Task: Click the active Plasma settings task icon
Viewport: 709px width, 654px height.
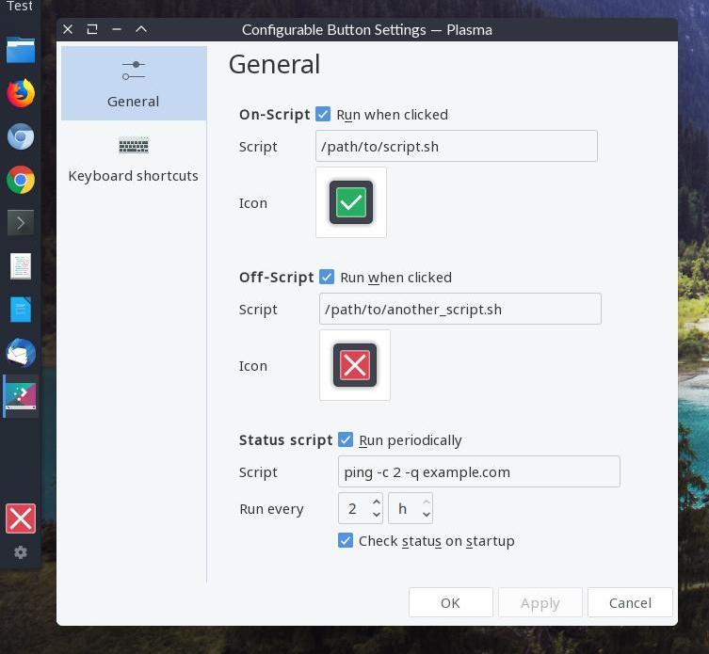Action: 21,396
